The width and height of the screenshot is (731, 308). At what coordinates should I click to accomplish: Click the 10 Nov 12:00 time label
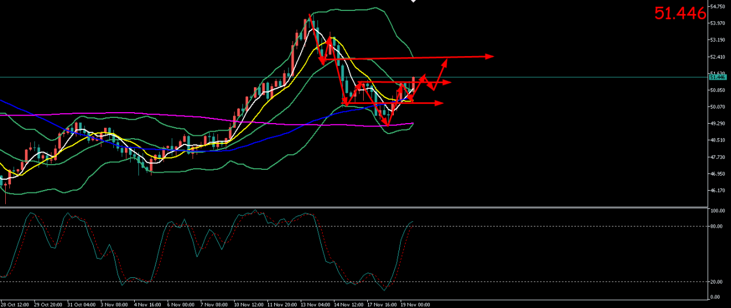248,304
